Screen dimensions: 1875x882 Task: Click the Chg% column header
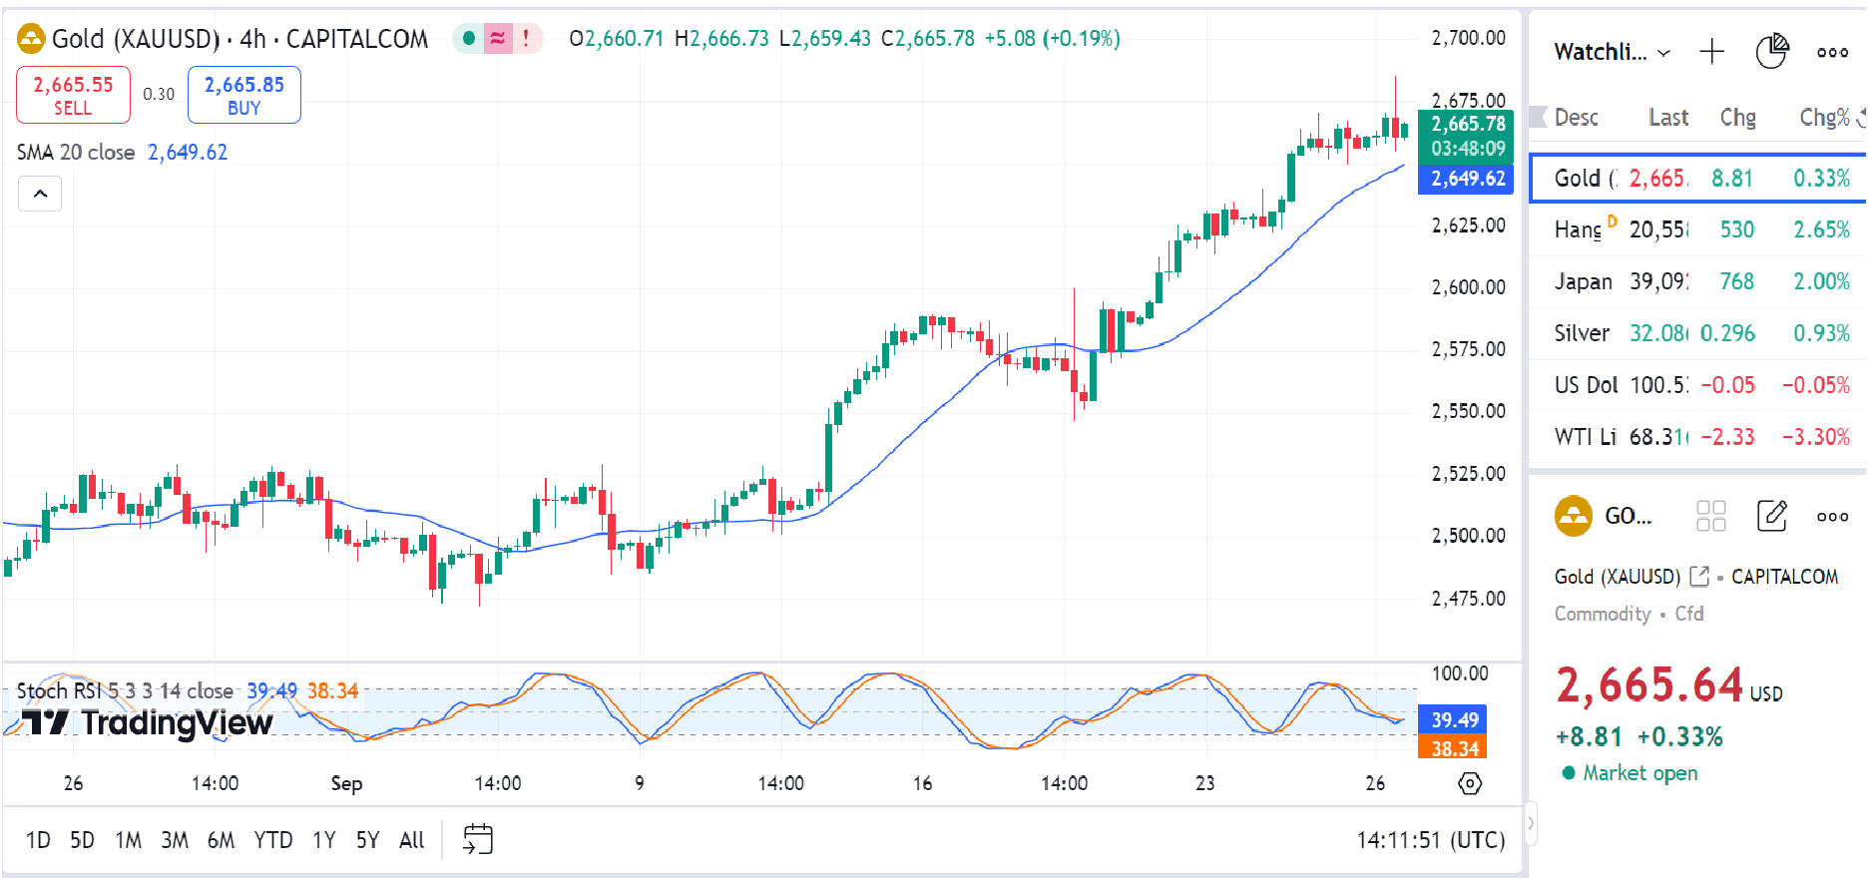pyautogui.click(x=1824, y=118)
